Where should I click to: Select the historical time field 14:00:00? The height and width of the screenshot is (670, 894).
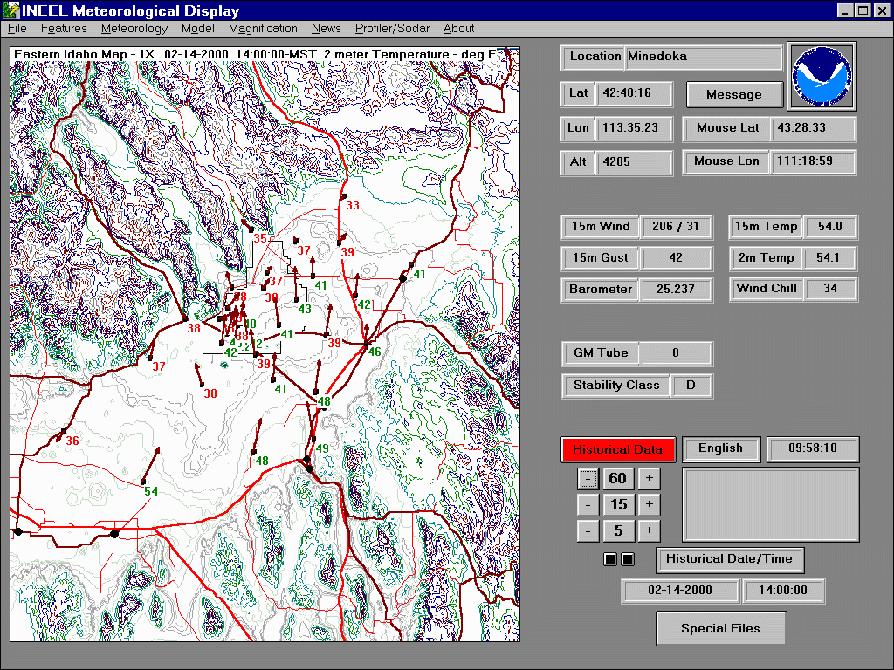(x=783, y=591)
